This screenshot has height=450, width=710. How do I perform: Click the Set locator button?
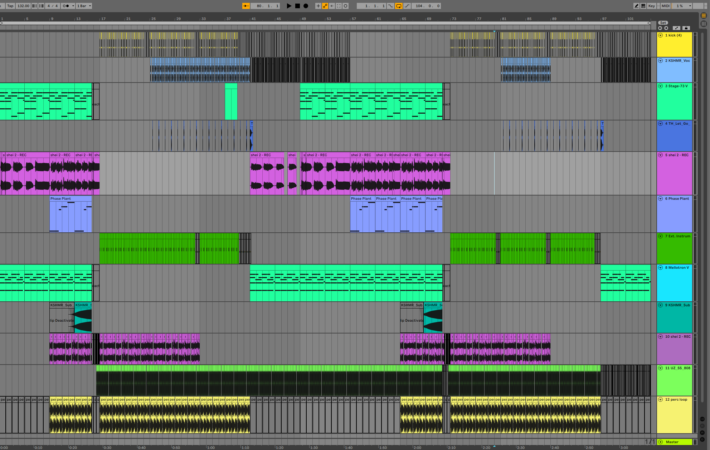[663, 23]
